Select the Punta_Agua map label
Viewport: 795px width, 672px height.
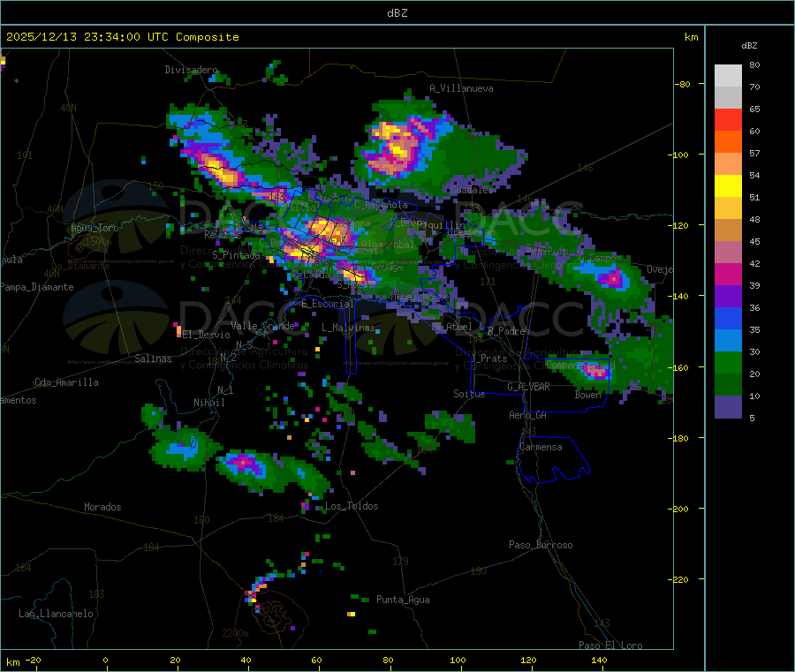click(x=403, y=600)
